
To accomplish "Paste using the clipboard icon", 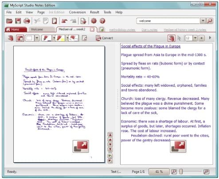I will point(55,21).
